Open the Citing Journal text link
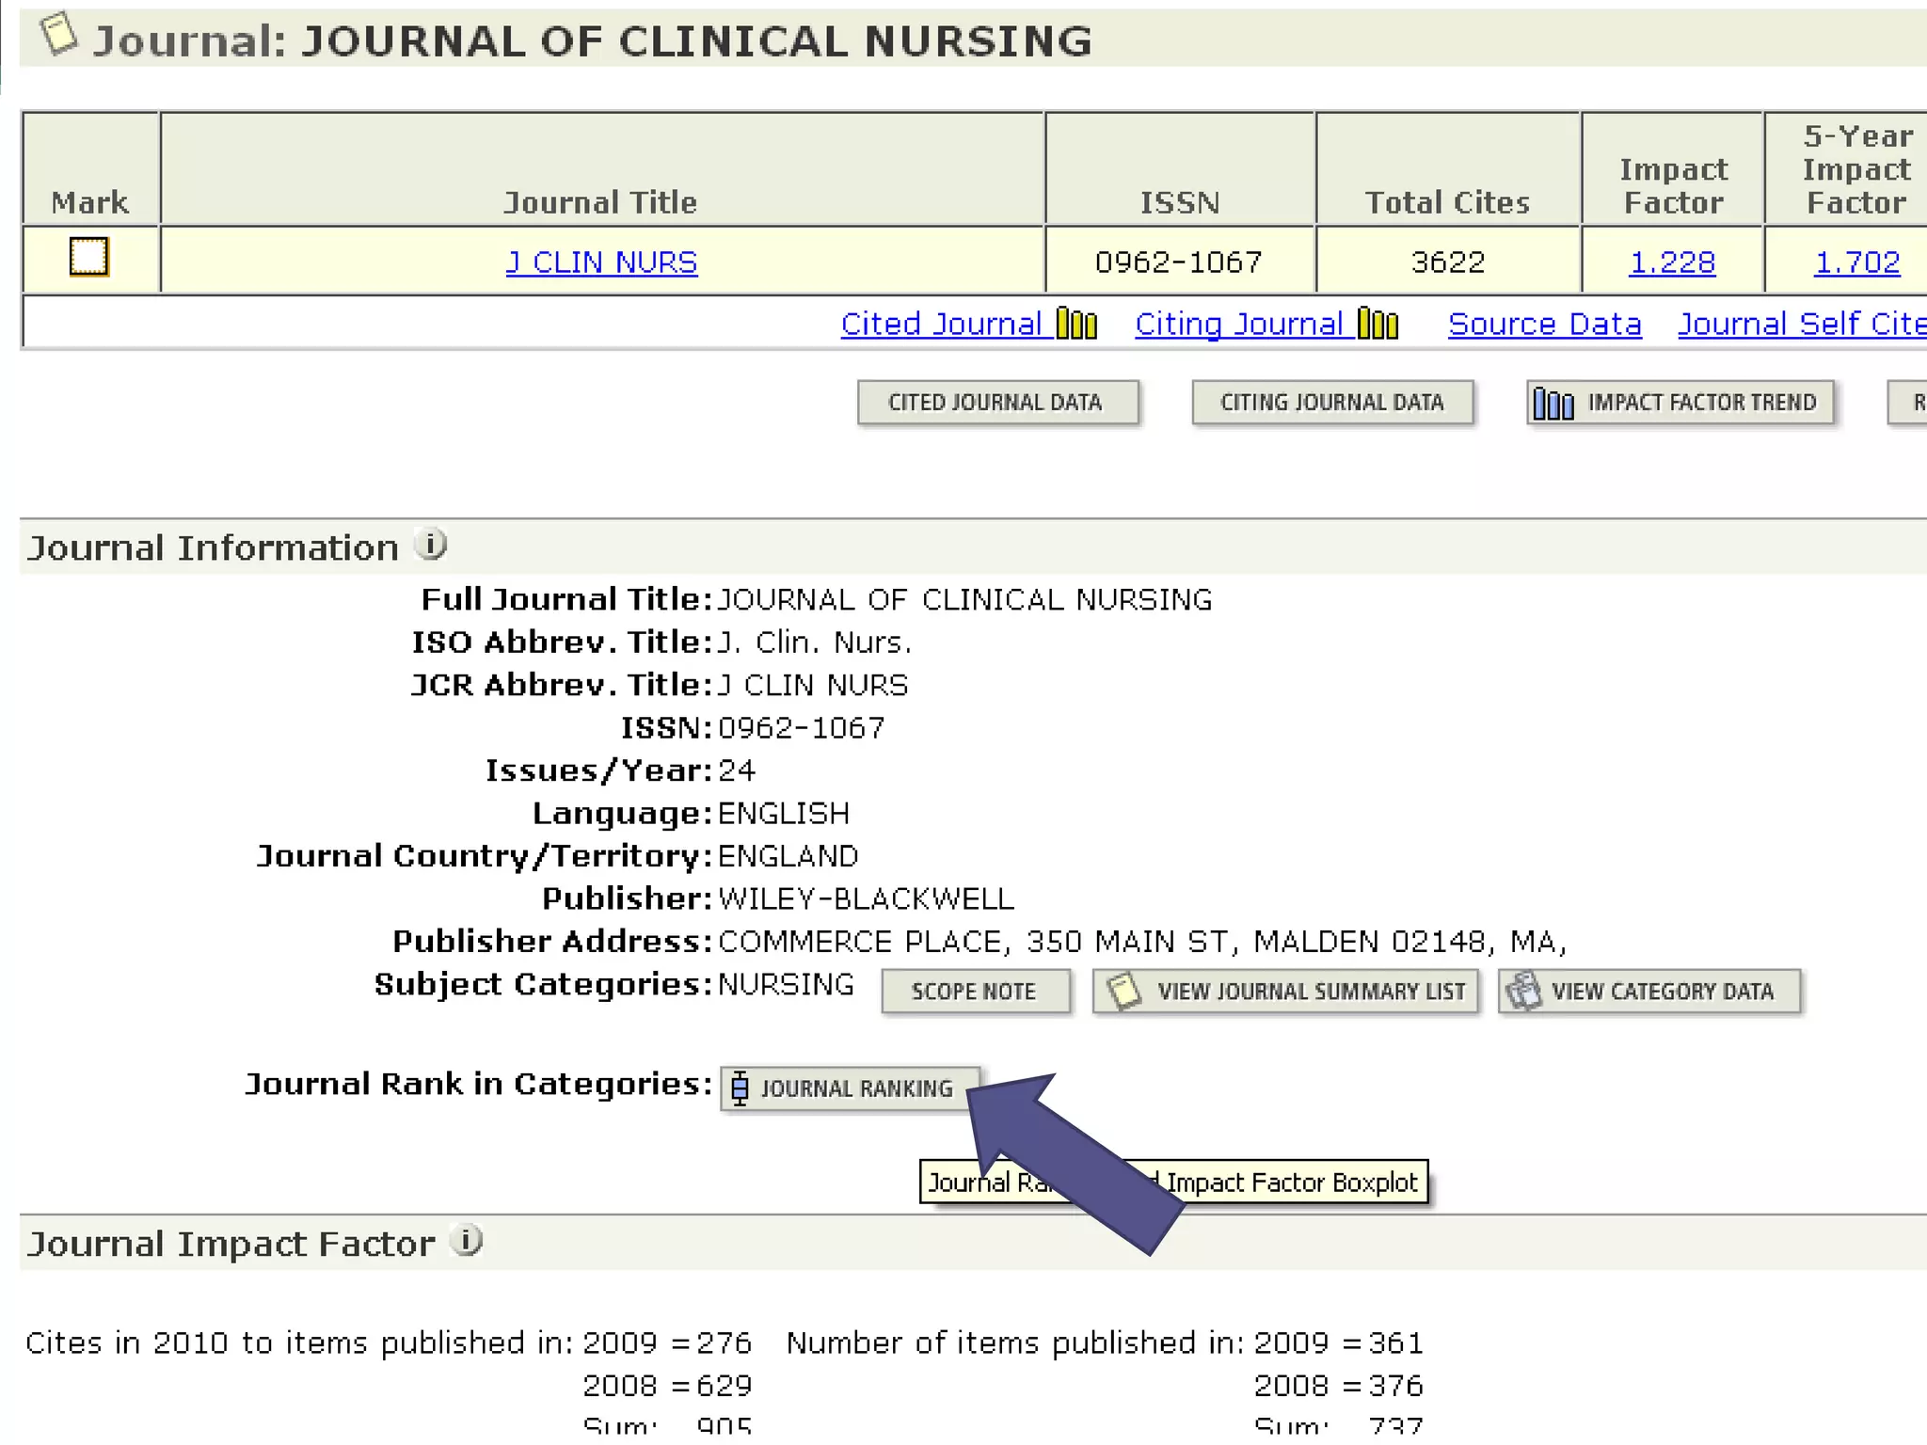 pos(1238,324)
